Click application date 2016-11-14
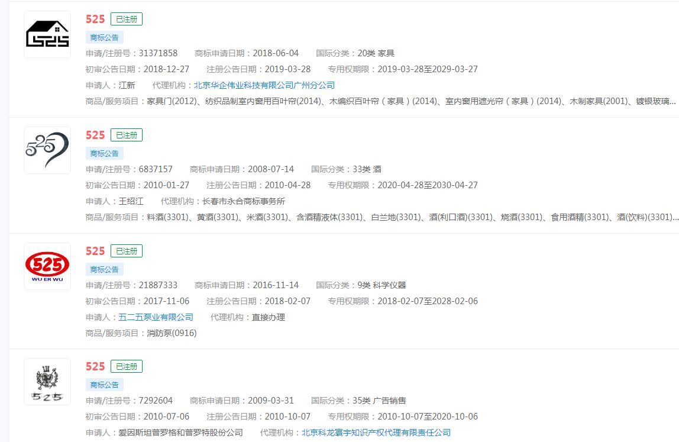 tap(276, 285)
